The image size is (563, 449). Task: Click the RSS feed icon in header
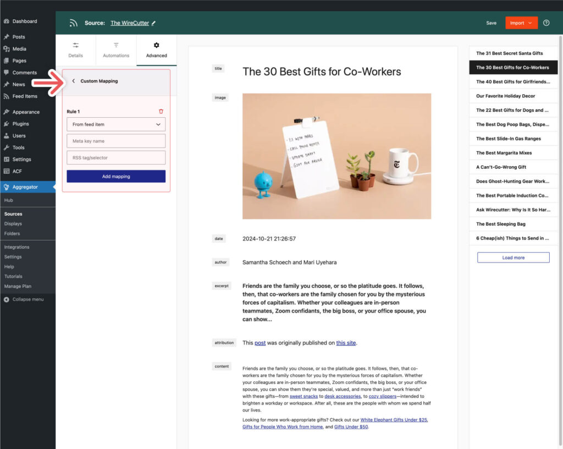(73, 23)
